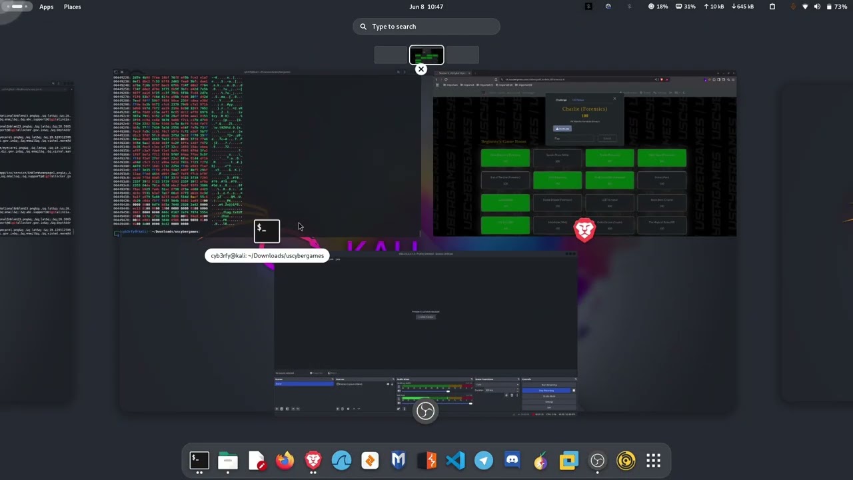Viewport: 853px width, 480px height.
Task: Select the hex dump terminal window
Action: click(x=267, y=152)
